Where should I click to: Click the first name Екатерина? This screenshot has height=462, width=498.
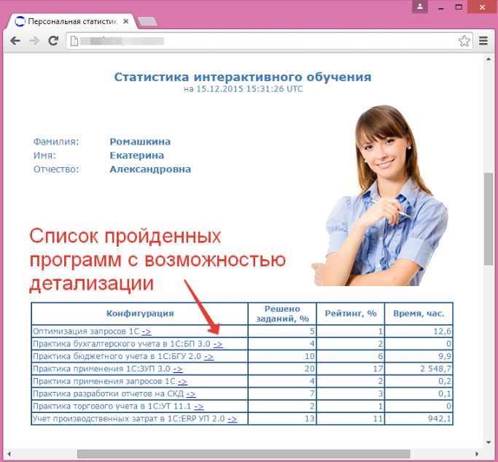[x=137, y=155]
